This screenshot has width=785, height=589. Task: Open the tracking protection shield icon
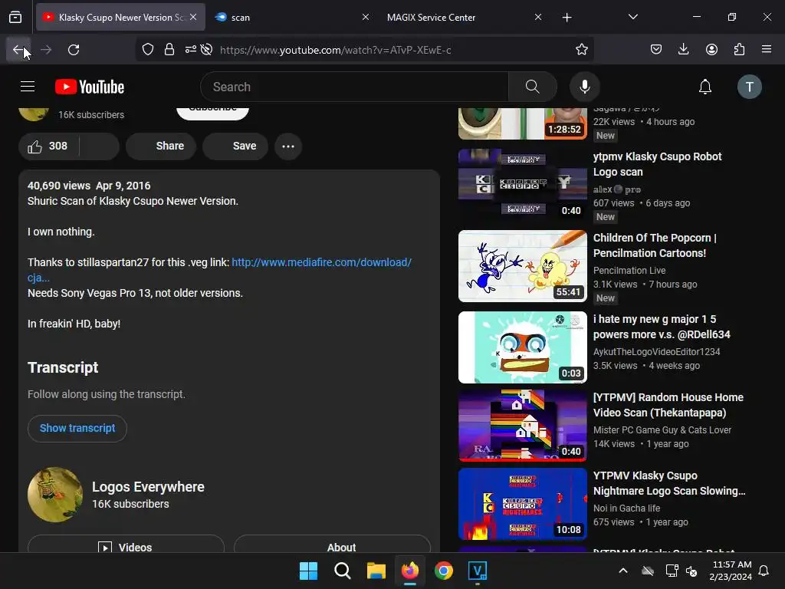(x=148, y=50)
